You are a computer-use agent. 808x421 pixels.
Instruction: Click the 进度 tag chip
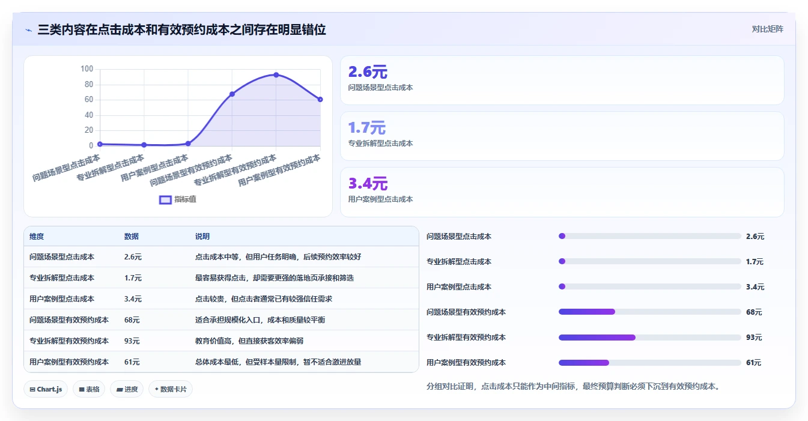pyautogui.click(x=127, y=389)
